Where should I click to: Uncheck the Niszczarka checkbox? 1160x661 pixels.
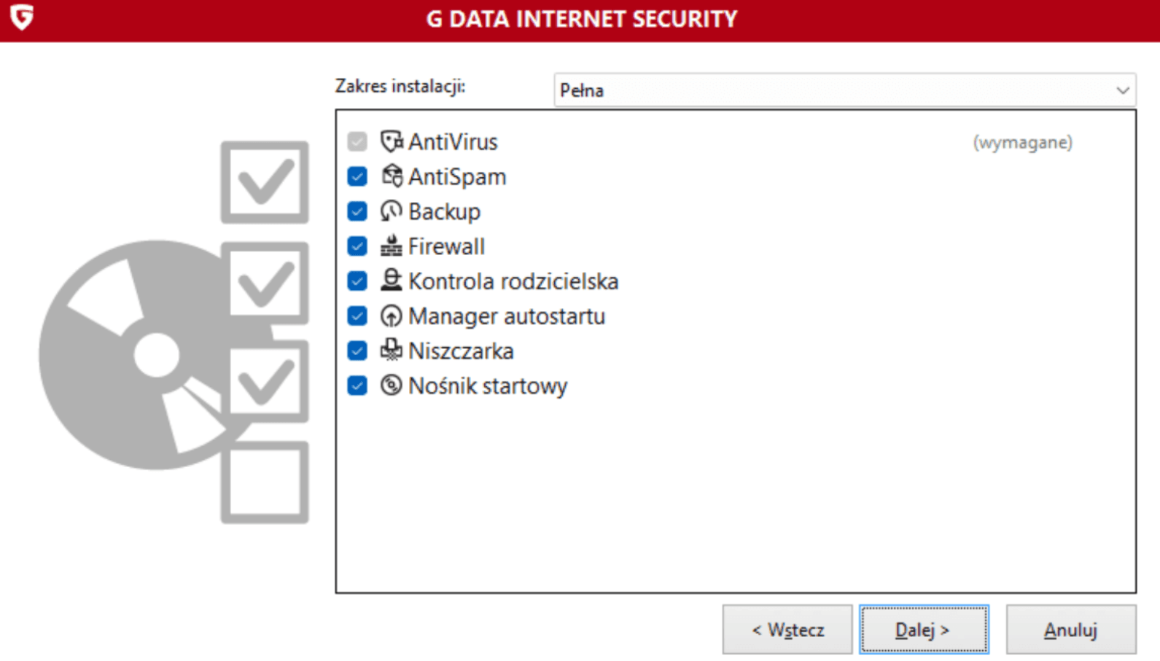click(357, 351)
